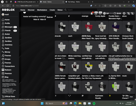Open Microsoft Edge from the taskbar
The image size is (136, 106).
[75, 103]
